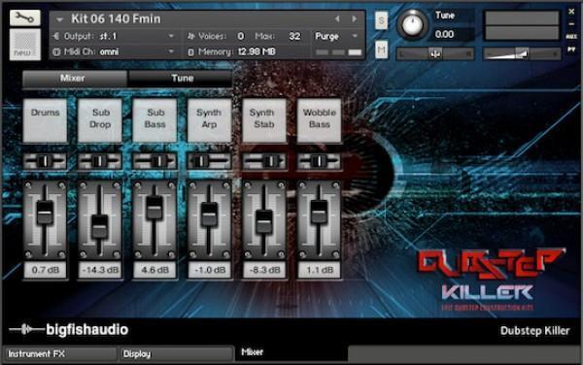Screen dimensions: 583x365
Task: Toggle the Mute M button
Action: tap(381, 50)
